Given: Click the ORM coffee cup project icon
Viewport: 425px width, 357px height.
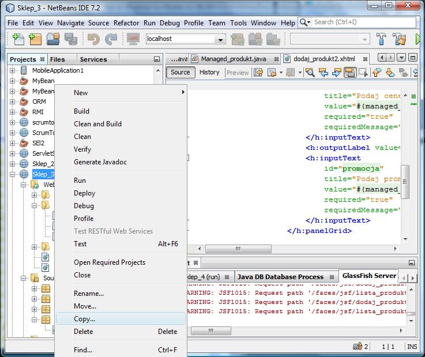Looking at the screenshot, I should pos(24,102).
